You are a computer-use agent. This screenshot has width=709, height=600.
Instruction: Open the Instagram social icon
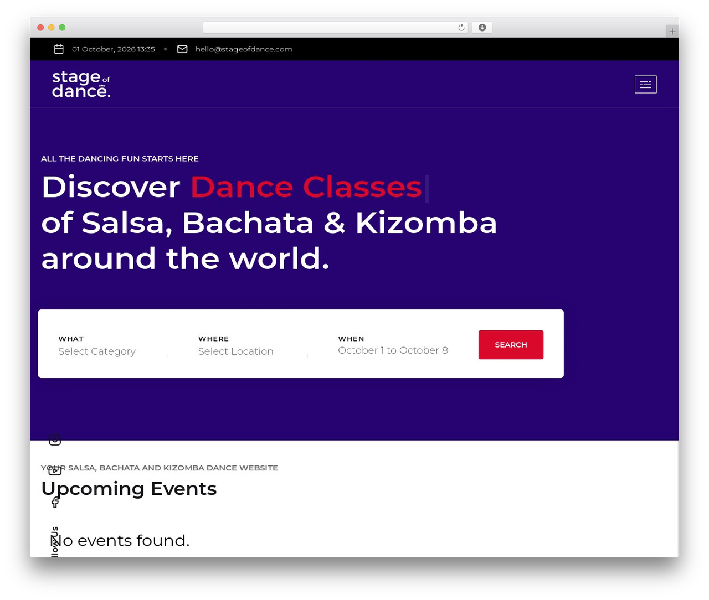click(x=55, y=441)
